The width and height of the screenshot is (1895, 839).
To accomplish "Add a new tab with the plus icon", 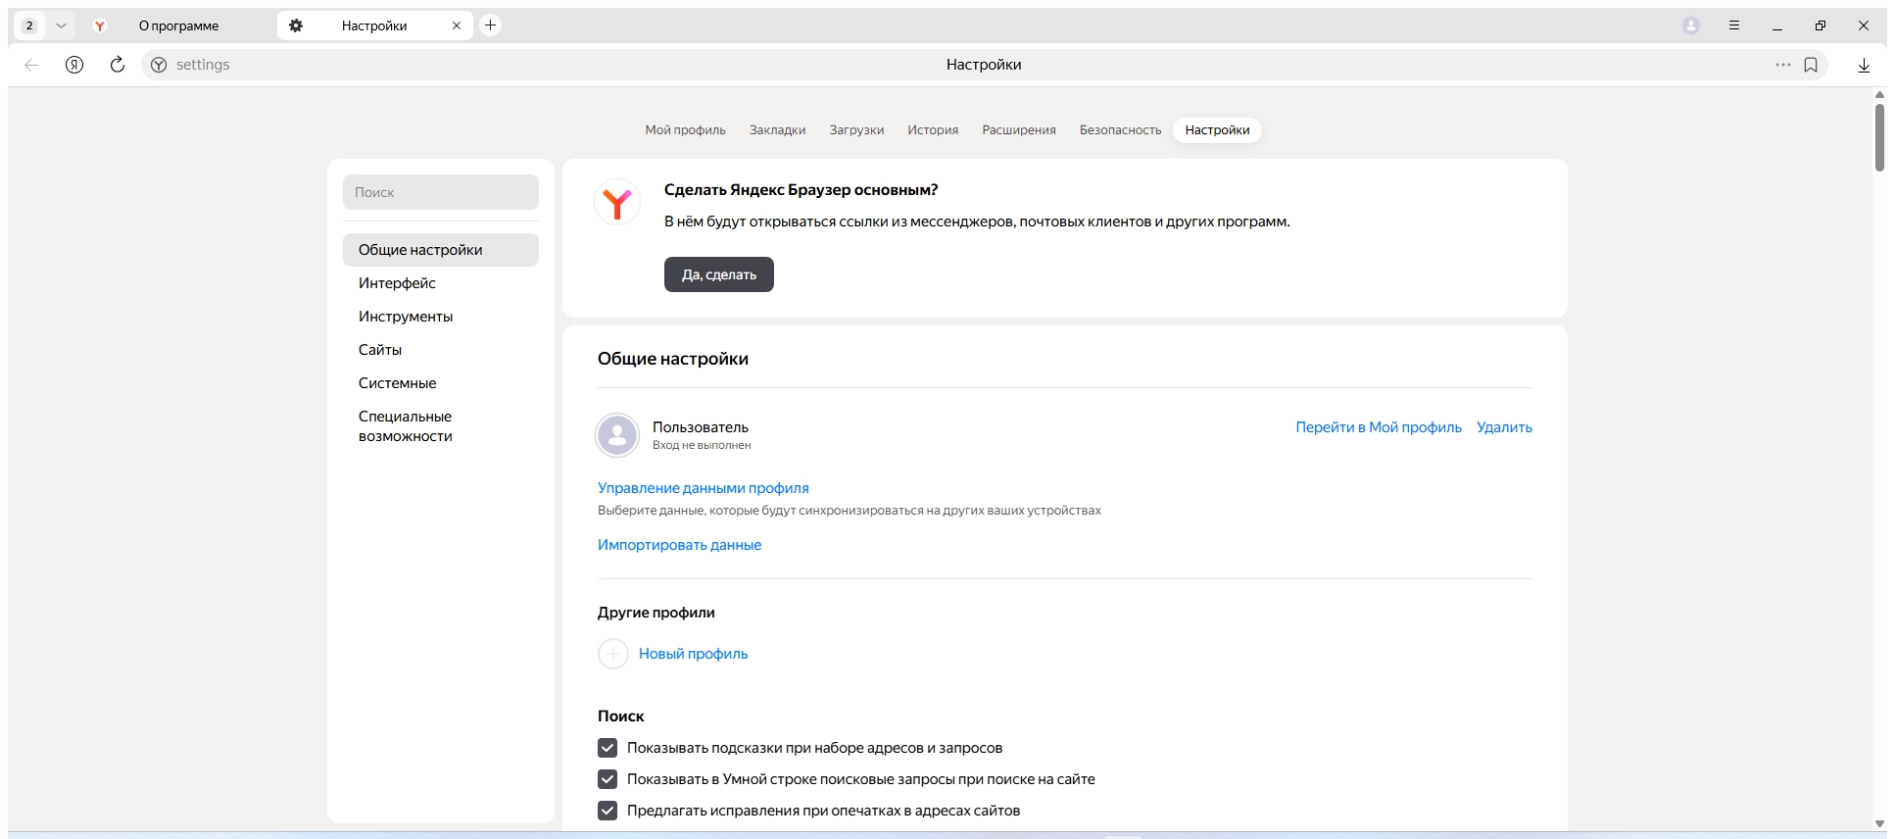I will pos(491,25).
